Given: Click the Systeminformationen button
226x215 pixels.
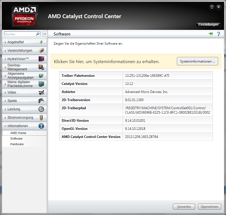Looking at the screenshot, I should 198,61.
